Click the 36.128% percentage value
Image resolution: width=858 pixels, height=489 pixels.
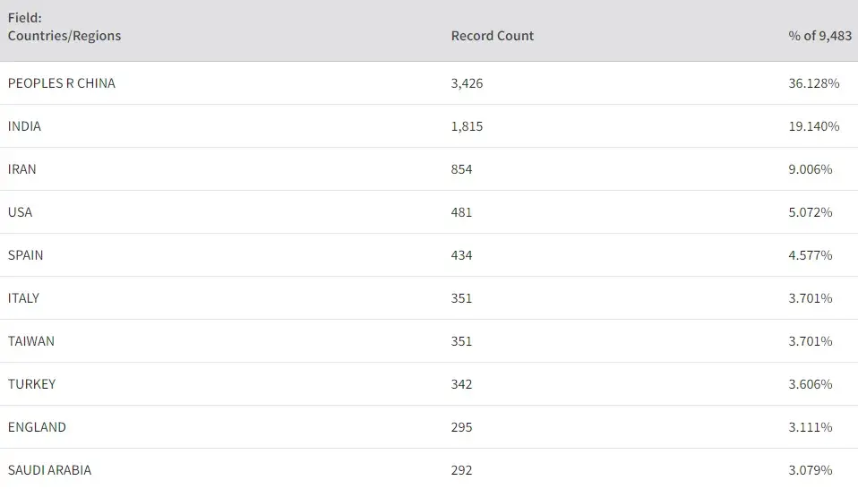point(813,83)
